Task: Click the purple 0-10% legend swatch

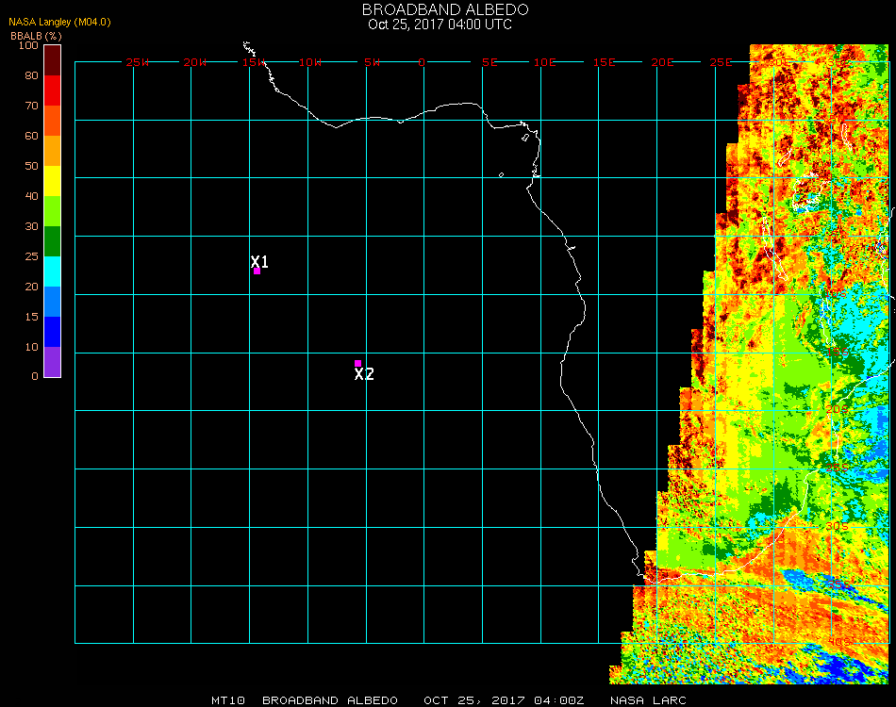Action: click(x=53, y=362)
